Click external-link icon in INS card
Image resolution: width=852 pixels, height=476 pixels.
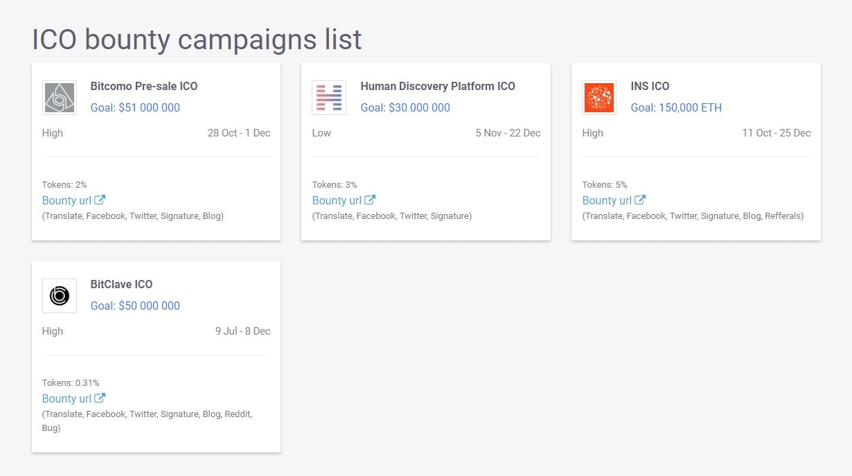[x=640, y=200]
